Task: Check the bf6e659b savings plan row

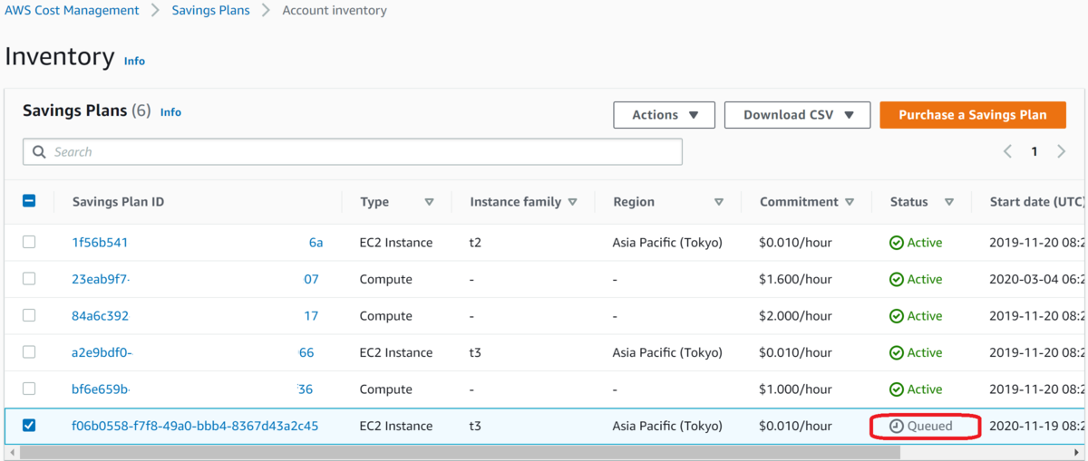Action: tap(29, 389)
